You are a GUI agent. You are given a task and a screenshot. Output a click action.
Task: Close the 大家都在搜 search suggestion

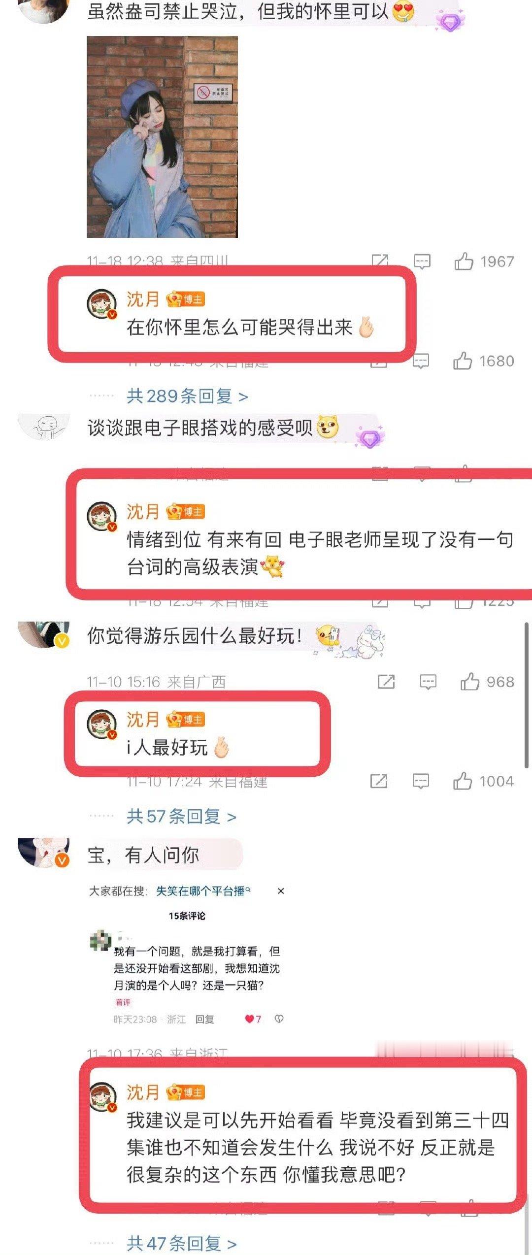(x=281, y=891)
